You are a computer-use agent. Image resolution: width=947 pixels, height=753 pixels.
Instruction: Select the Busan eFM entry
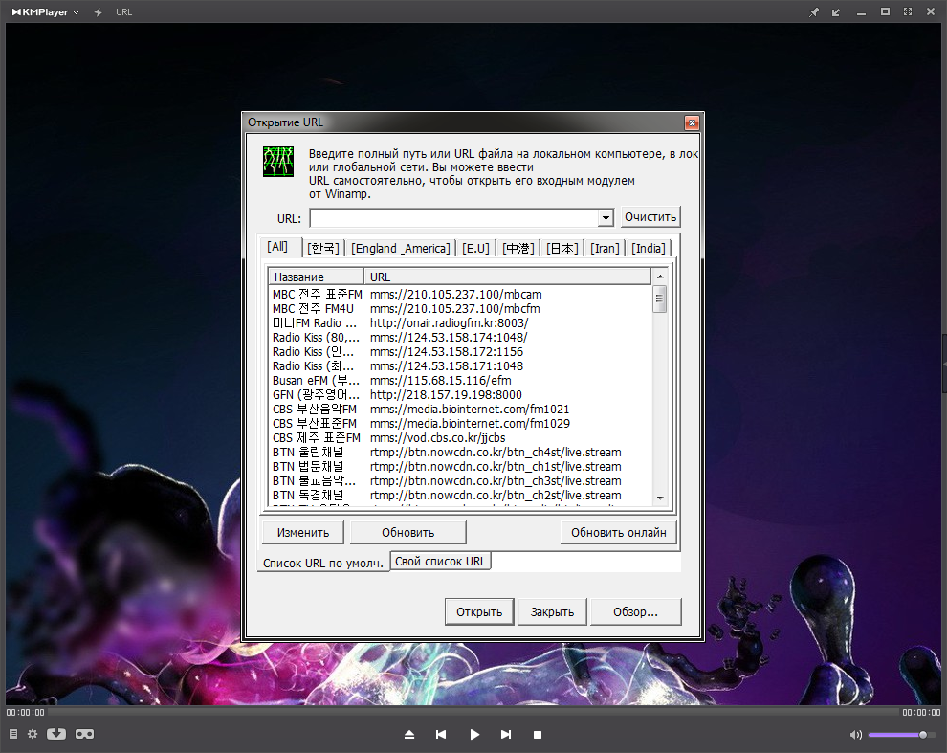[x=460, y=381]
